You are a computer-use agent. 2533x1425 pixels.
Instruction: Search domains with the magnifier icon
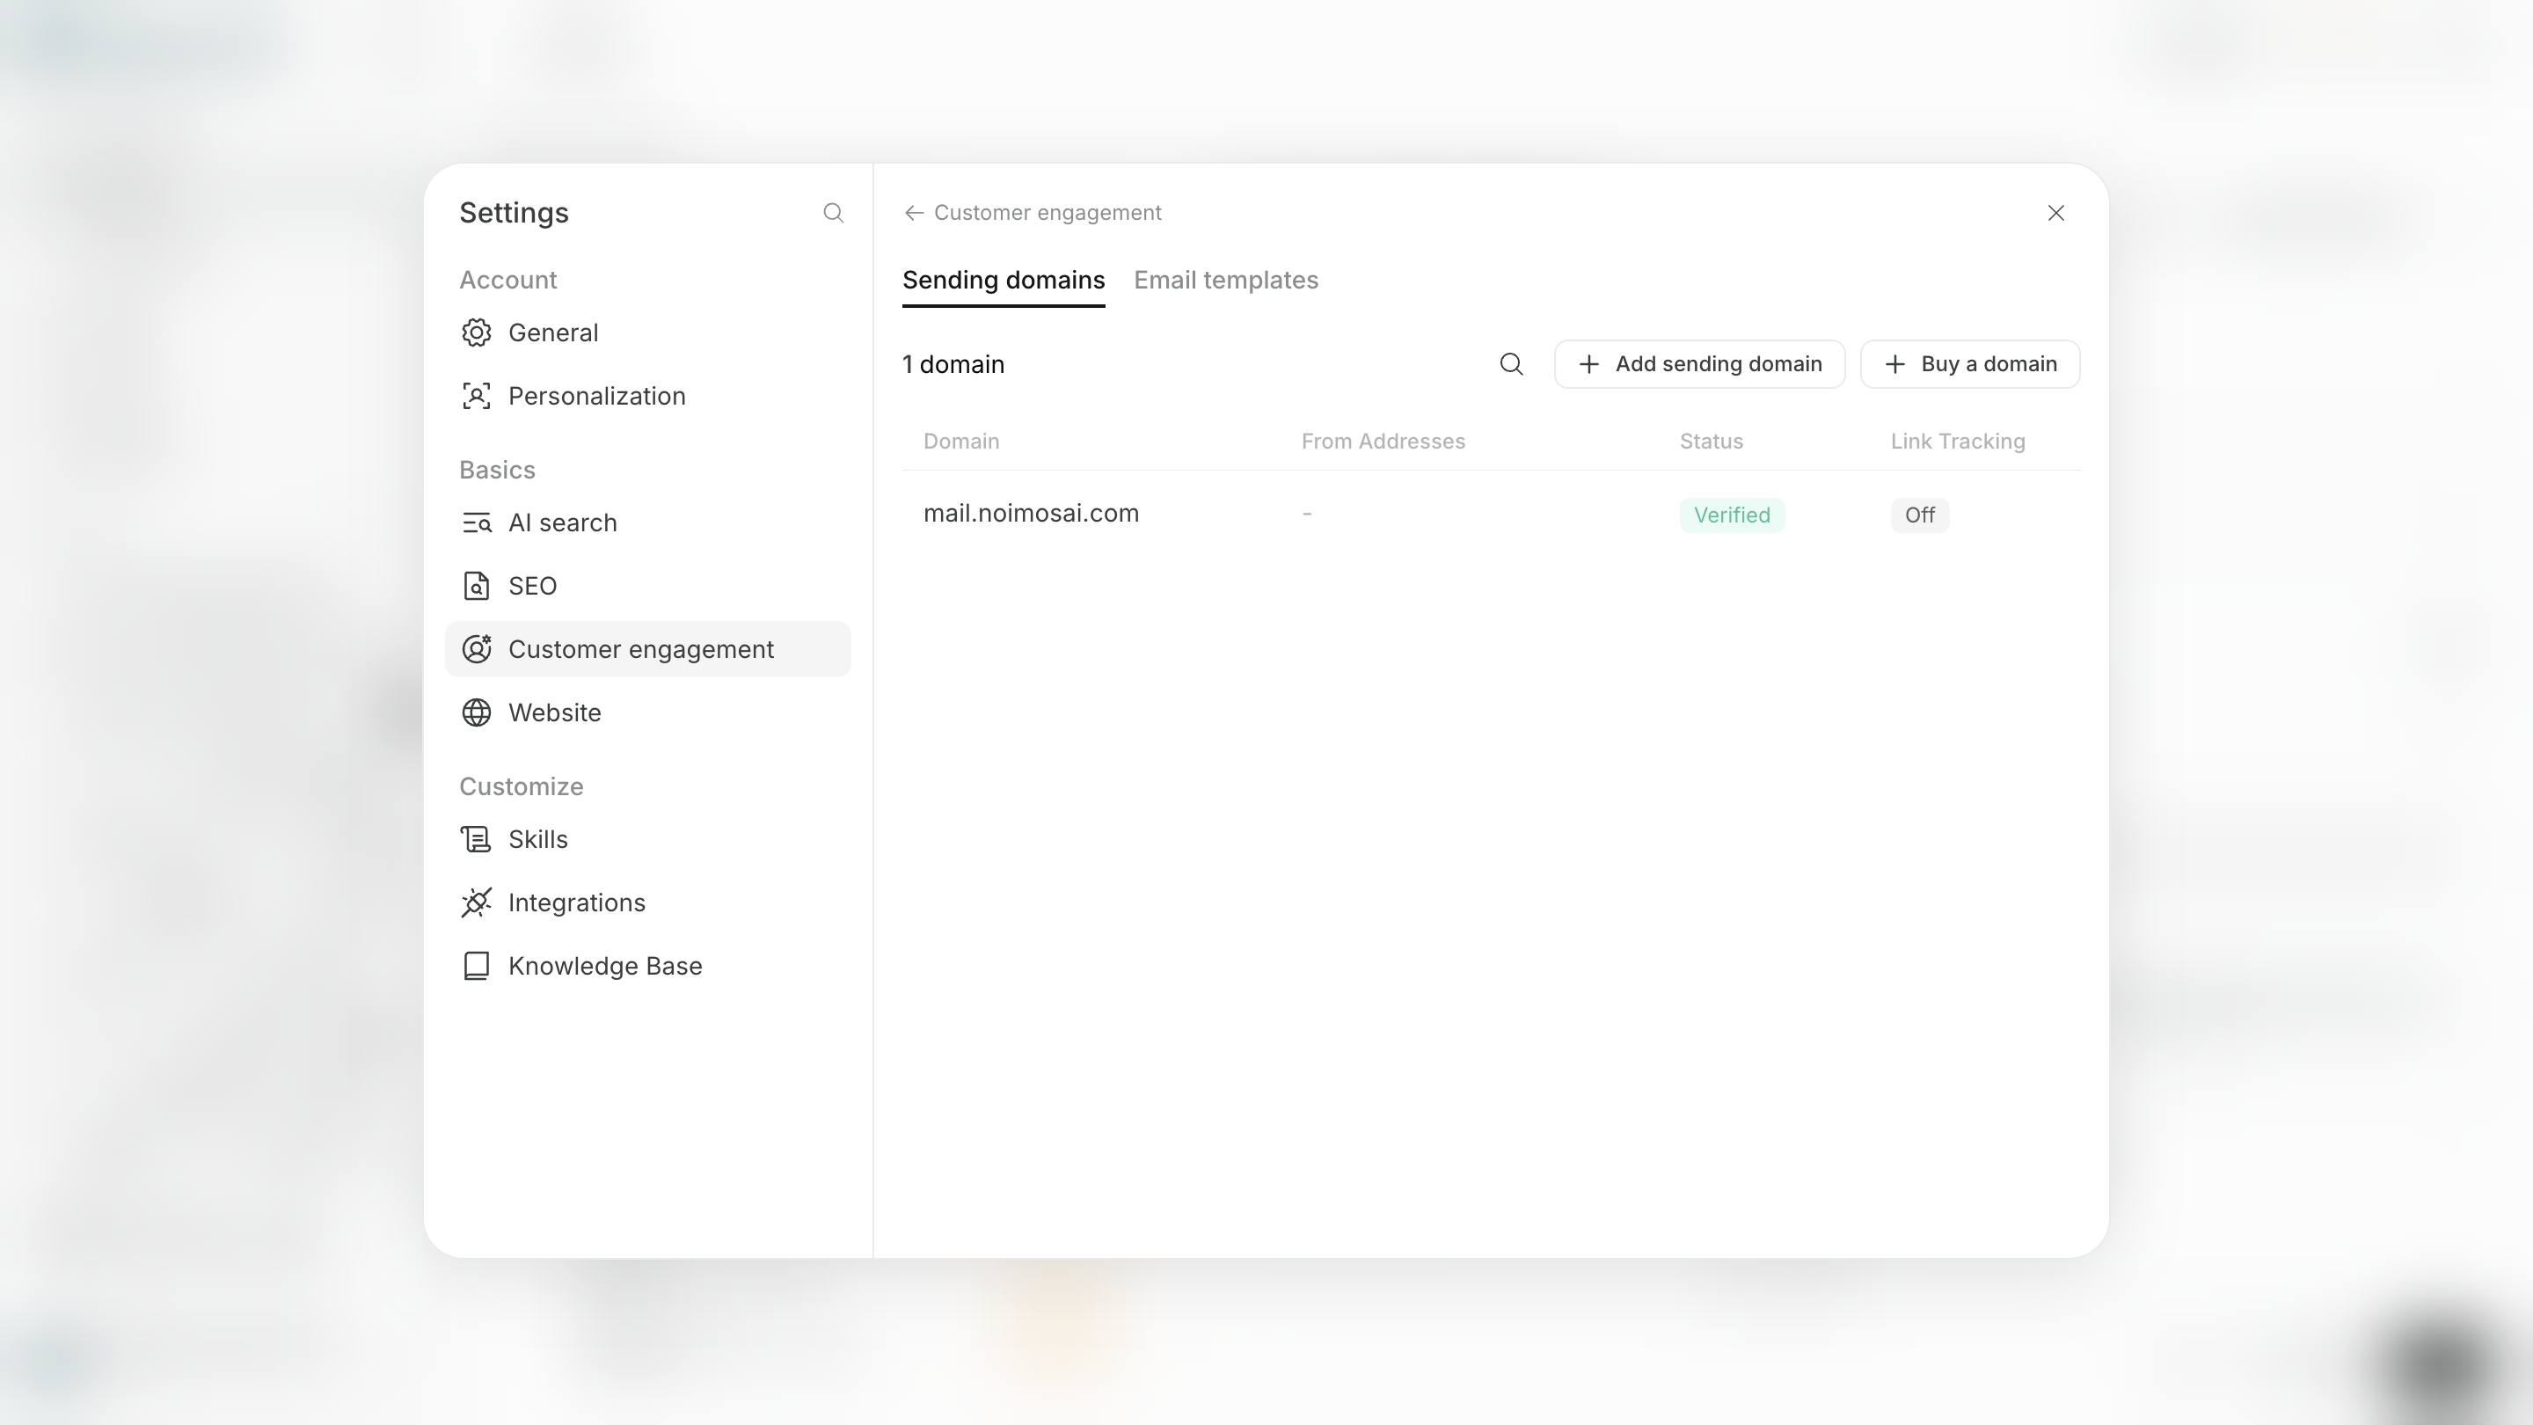[1511, 365]
